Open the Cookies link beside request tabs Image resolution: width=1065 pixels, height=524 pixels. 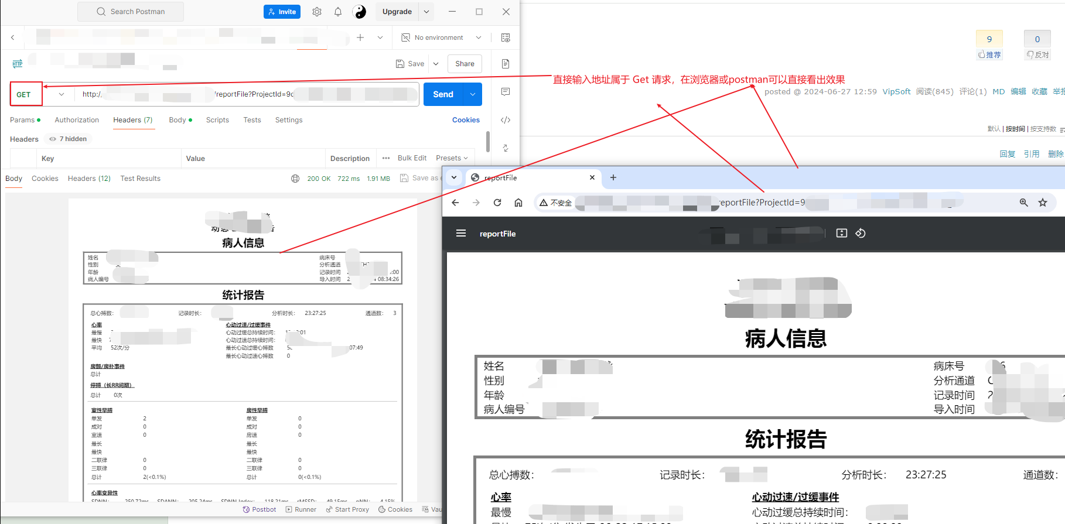tap(466, 120)
